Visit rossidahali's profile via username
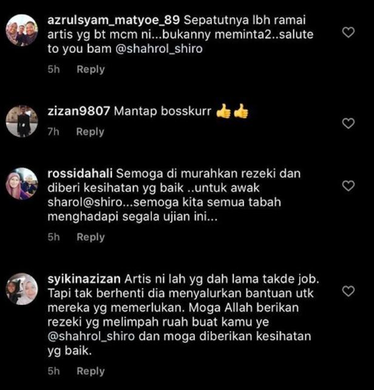 80,173
